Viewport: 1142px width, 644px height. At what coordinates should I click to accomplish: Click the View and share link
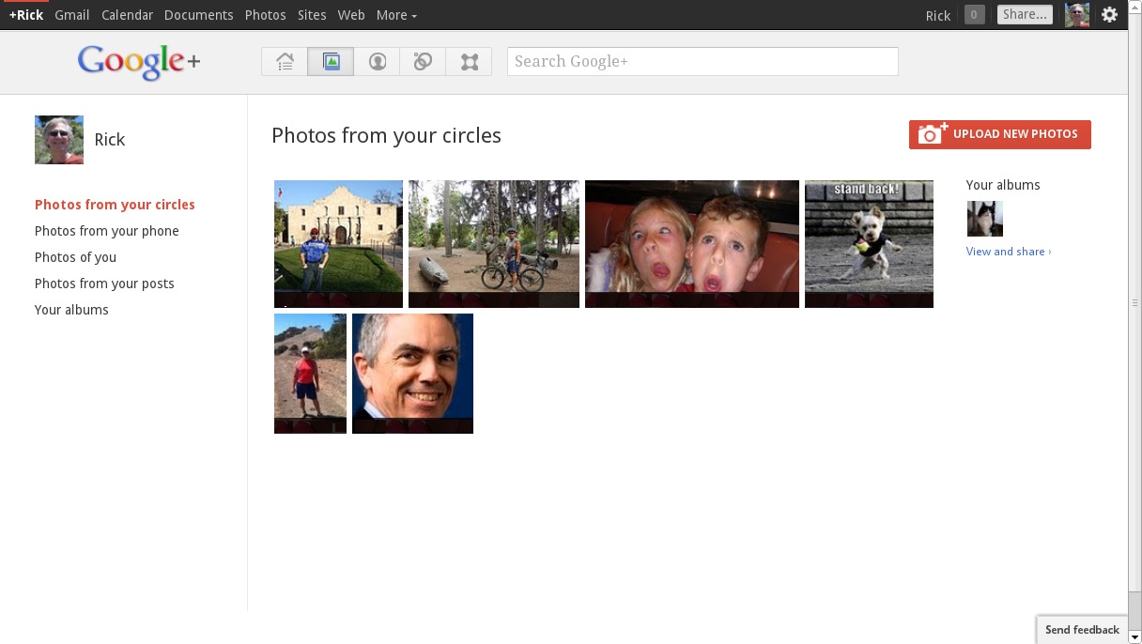tap(1009, 252)
